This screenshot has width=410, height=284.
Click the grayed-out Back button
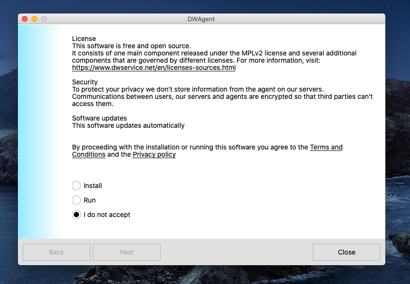click(57, 252)
